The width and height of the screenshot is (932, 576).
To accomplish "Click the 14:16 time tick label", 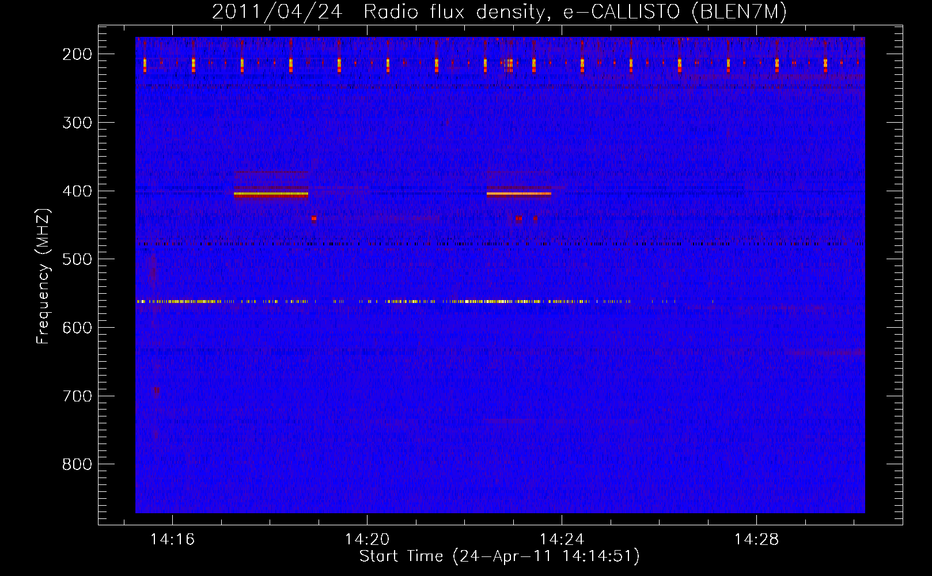I will [172, 540].
